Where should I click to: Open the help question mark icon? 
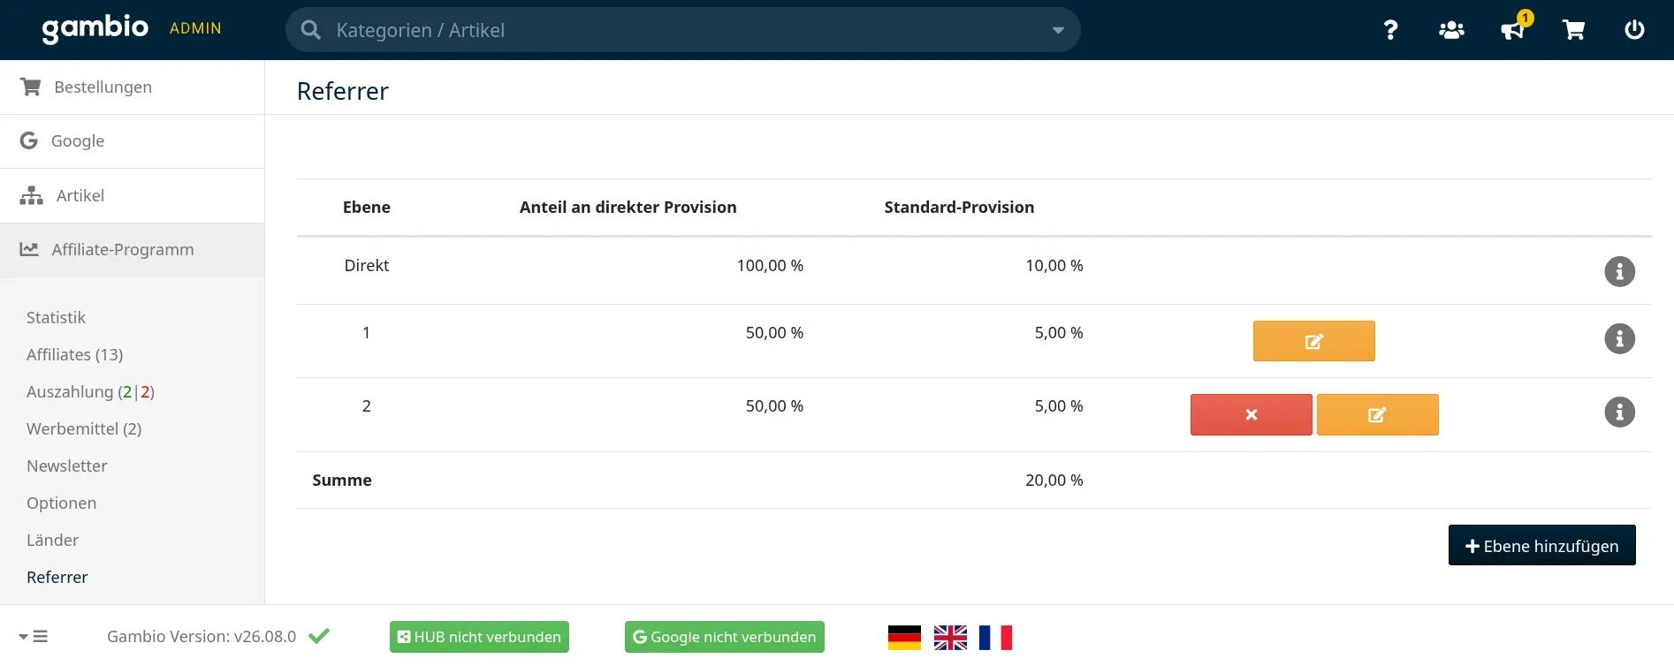pos(1390,30)
